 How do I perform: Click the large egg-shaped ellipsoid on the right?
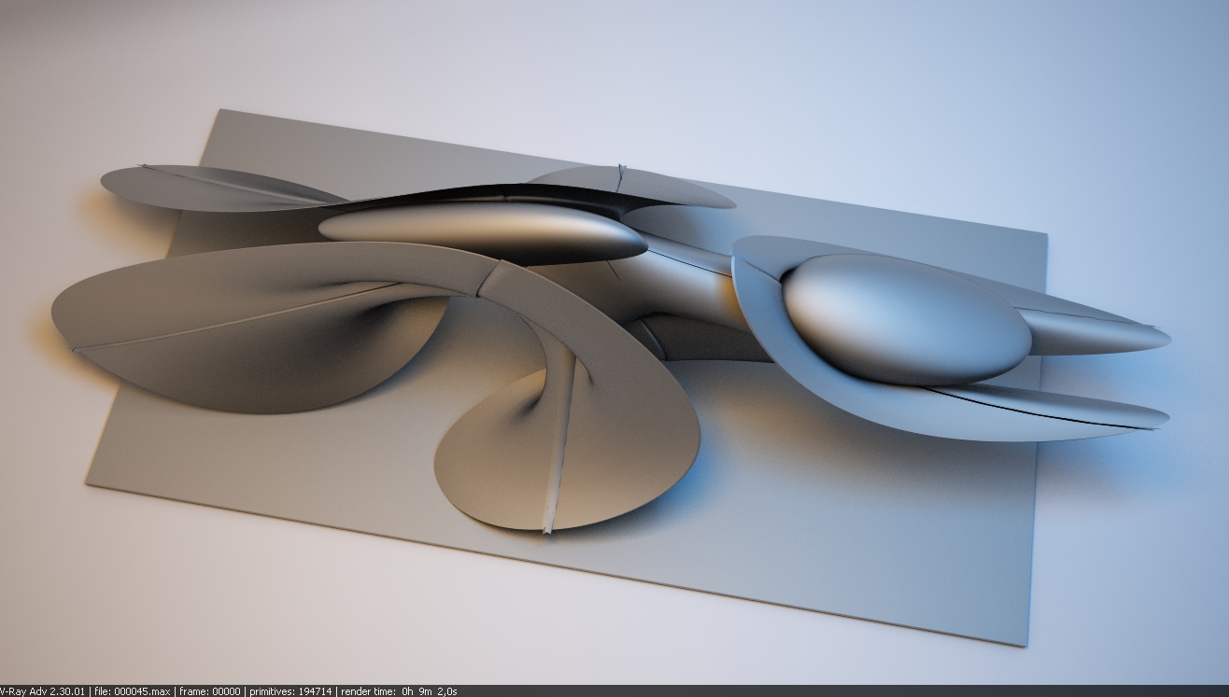point(904,317)
